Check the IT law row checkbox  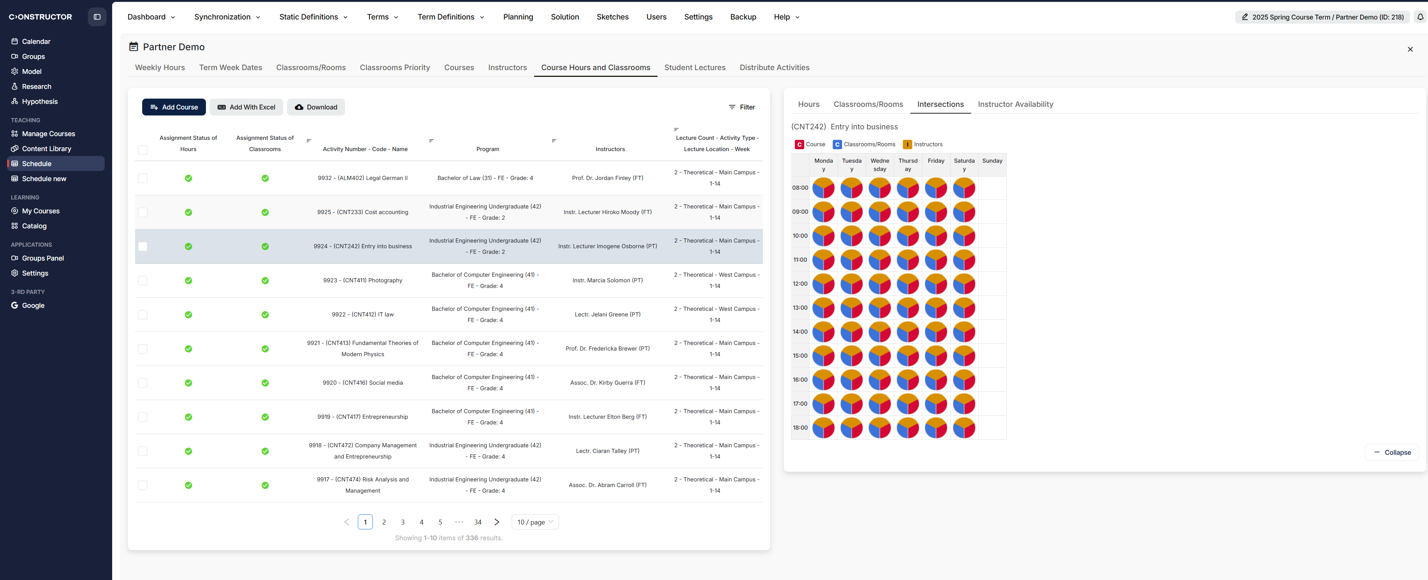pyautogui.click(x=143, y=314)
